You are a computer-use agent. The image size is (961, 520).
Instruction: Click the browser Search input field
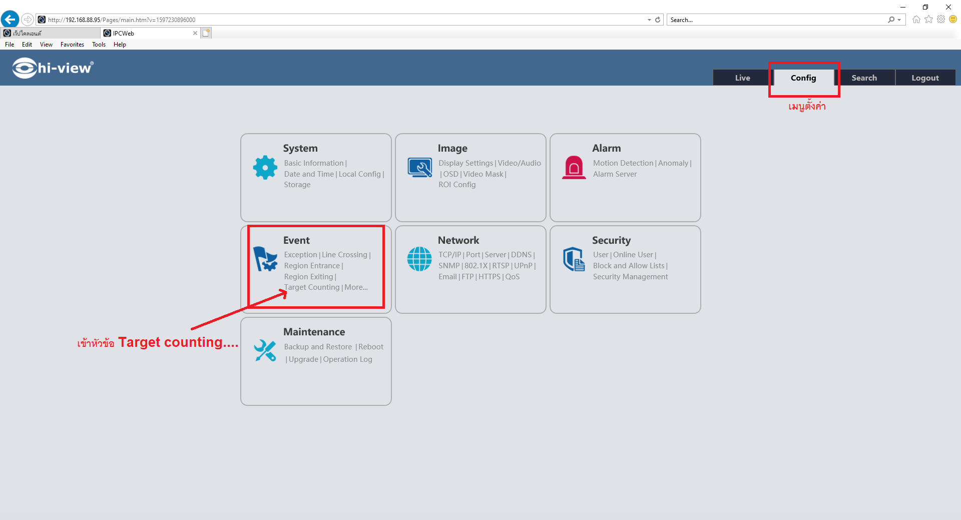point(776,20)
